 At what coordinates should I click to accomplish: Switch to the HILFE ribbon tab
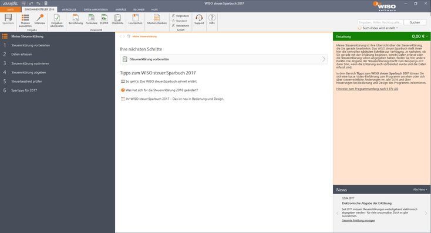click(154, 9)
